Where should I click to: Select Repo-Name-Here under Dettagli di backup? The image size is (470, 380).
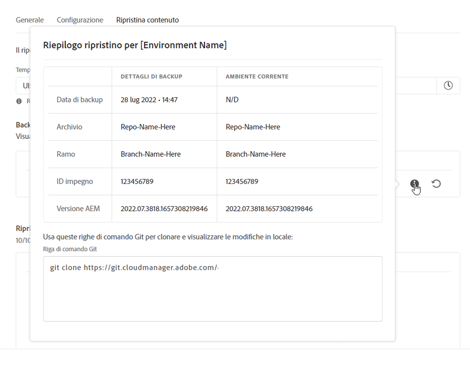coord(148,127)
